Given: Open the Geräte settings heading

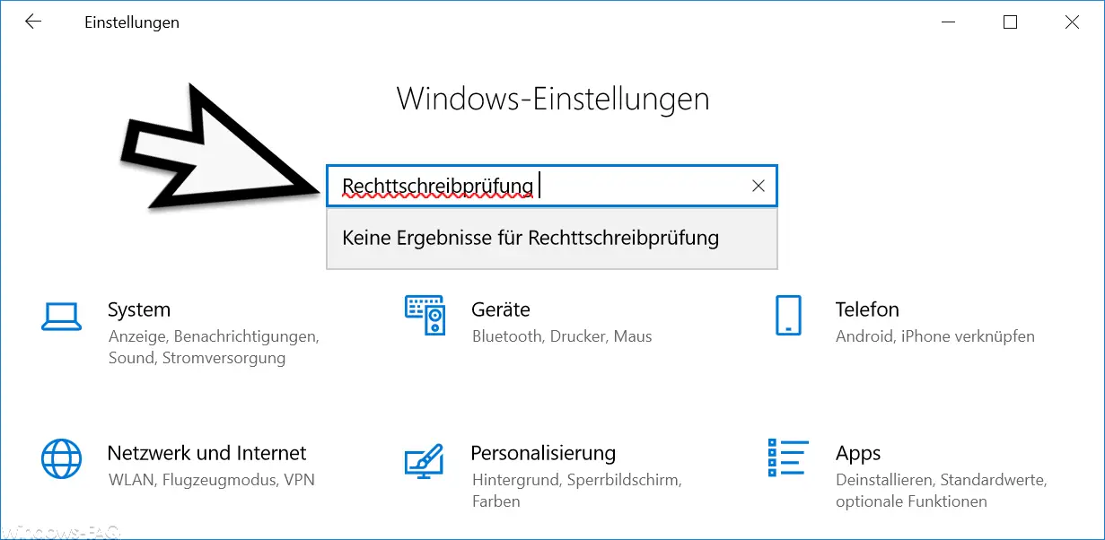Looking at the screenshot, I should [x=500, y=309].
